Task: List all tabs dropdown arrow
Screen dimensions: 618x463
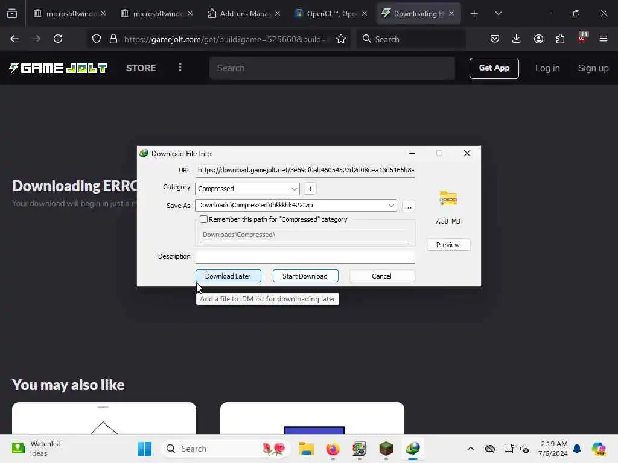Action: (498, 13)
